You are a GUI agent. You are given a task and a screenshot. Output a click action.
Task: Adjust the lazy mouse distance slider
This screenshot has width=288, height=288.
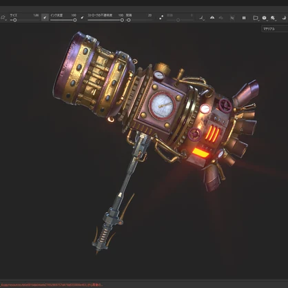[x=180, y=20]
